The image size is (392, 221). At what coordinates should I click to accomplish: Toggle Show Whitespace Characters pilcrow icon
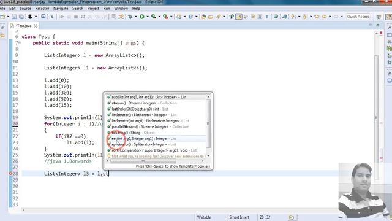click(267, 17)
